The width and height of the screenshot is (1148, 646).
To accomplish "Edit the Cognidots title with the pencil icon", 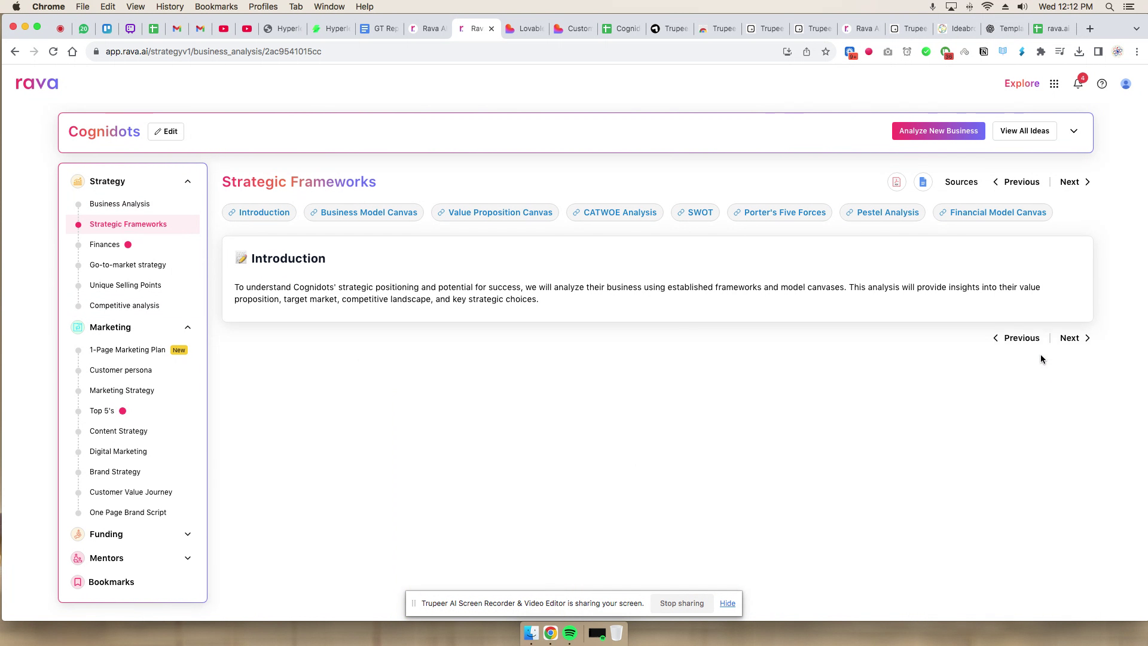I will click(166, 131).
